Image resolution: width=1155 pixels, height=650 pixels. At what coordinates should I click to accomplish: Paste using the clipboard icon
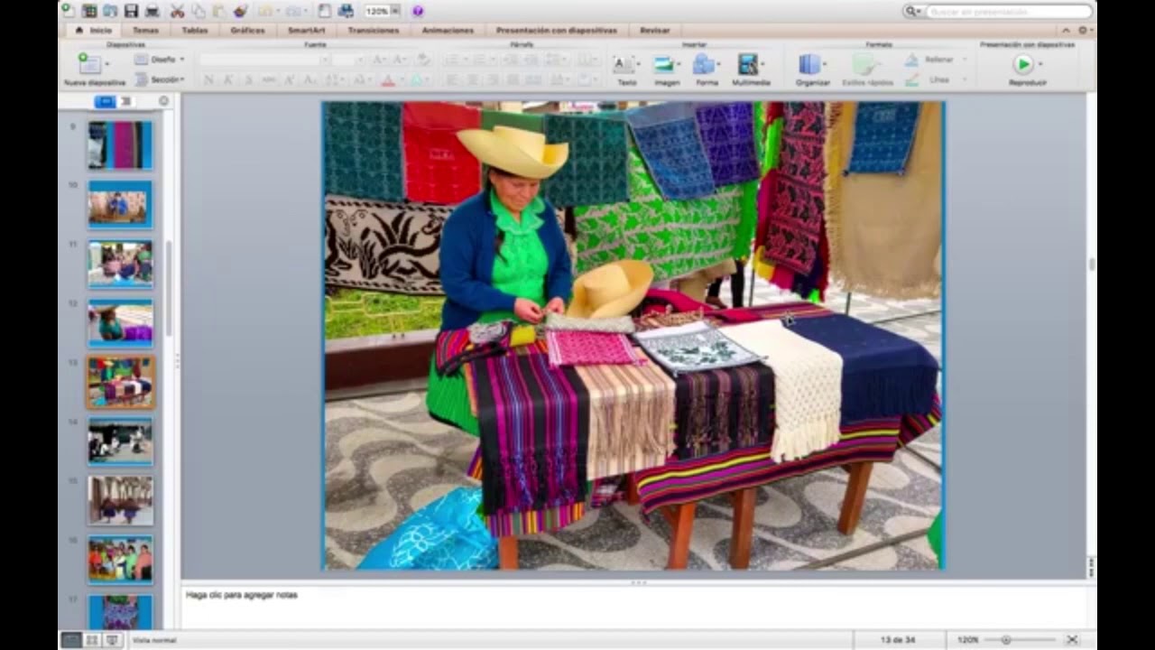218,11
